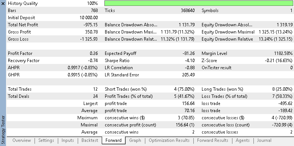This screenshot has height=146, width=294.
Task: Open the Graph tab
Action: pyautogui.click(x=135, y=140)
